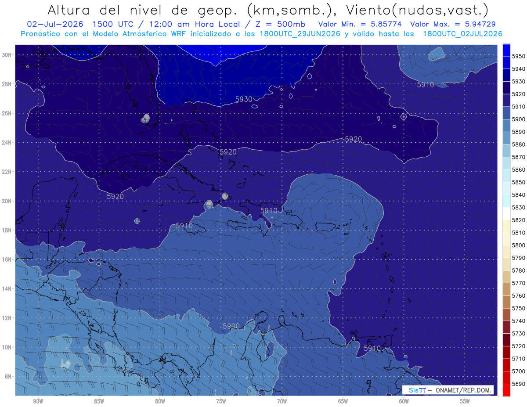Click the '28N' latitude label
The width and height of the screenshot is (527, 407).
click(x=7, y=84)
